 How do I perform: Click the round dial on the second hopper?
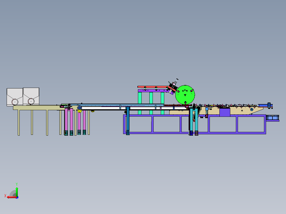pyautogui.click(x=31, y=101)
